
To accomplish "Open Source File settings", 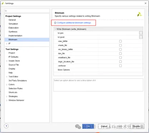I will (x=14, y=65).
